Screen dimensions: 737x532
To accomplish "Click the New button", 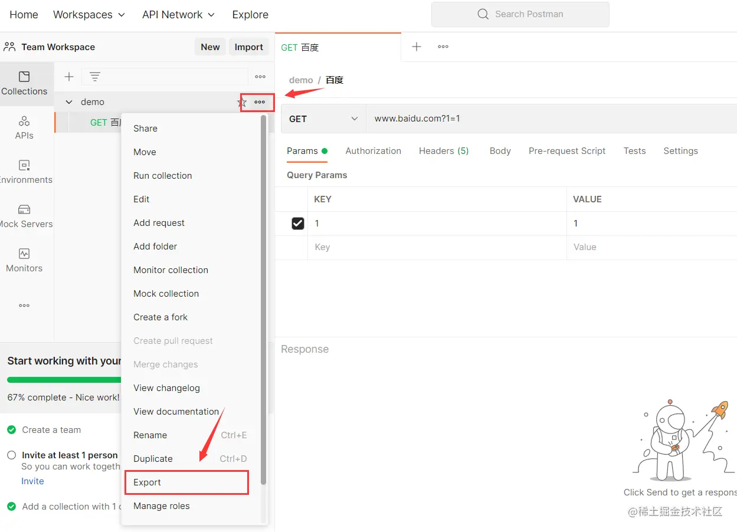I will pyautogui.click(x=210, y=47).
